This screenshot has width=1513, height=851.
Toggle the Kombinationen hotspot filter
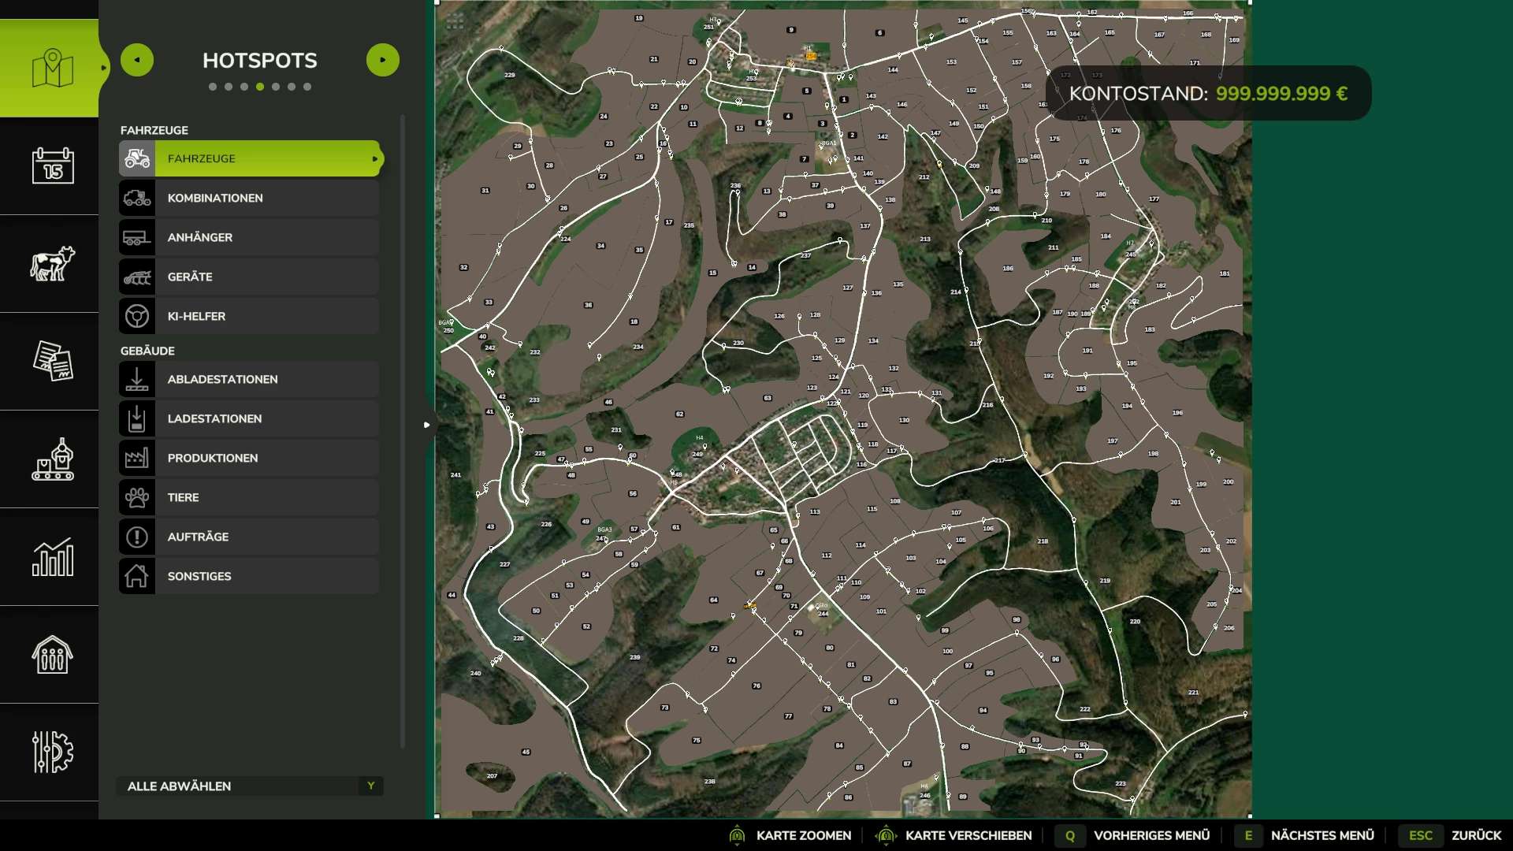pos(249,198)
